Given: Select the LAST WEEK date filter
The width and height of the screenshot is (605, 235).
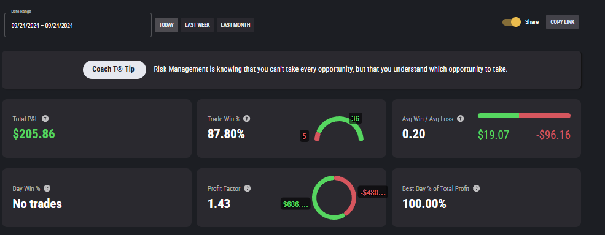Looking at the screenshot, I should 197,25.
